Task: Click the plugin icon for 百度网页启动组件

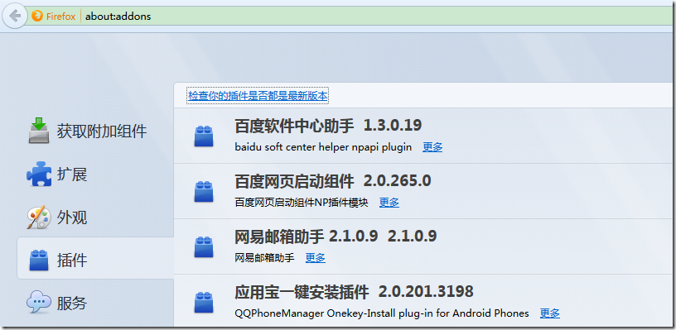Action: point(204,191)
